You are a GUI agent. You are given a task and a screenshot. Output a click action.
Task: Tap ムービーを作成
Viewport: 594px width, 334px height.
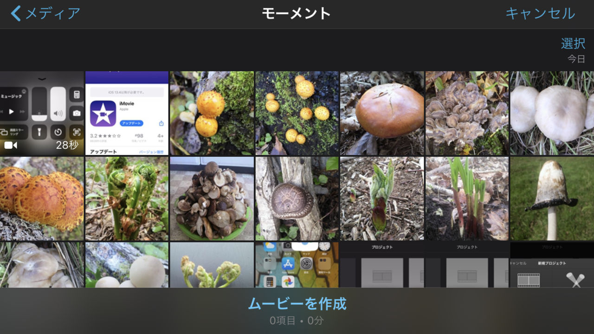(297, 304)
